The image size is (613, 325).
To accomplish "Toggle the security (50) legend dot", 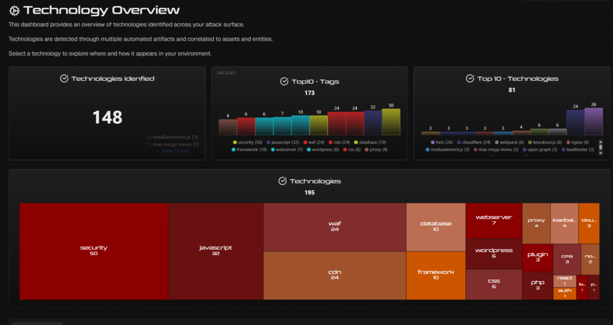I will (x=235, y=142).
